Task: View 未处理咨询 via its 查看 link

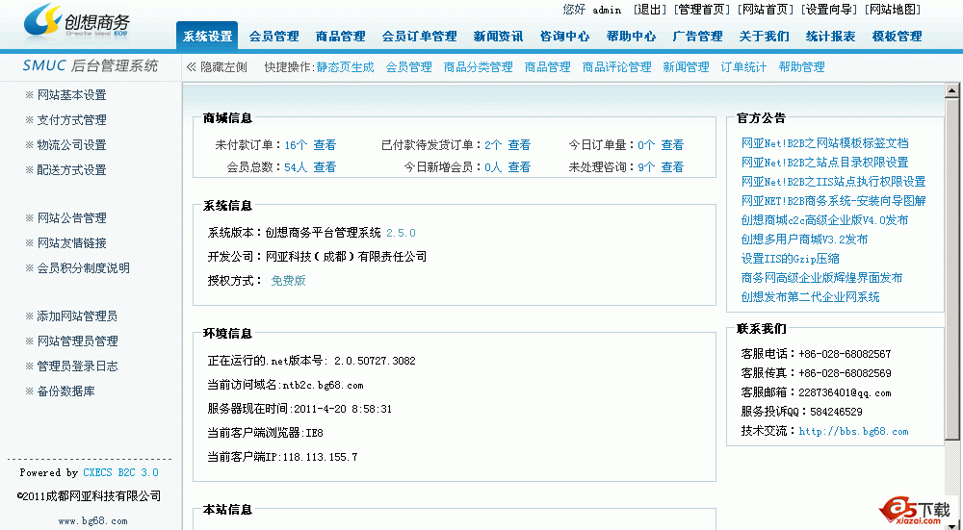Action: (672, 167)
